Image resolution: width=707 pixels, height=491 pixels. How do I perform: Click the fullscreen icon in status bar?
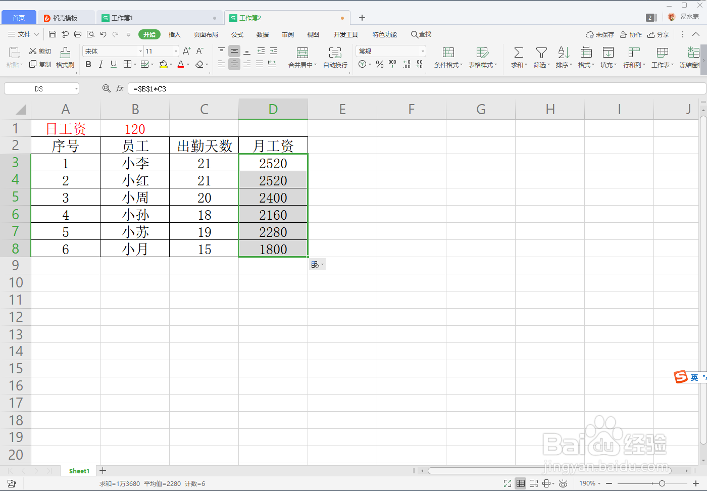[x=508, y=483]
